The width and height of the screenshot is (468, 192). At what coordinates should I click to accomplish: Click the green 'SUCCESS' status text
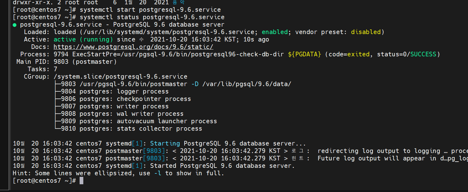423,54
